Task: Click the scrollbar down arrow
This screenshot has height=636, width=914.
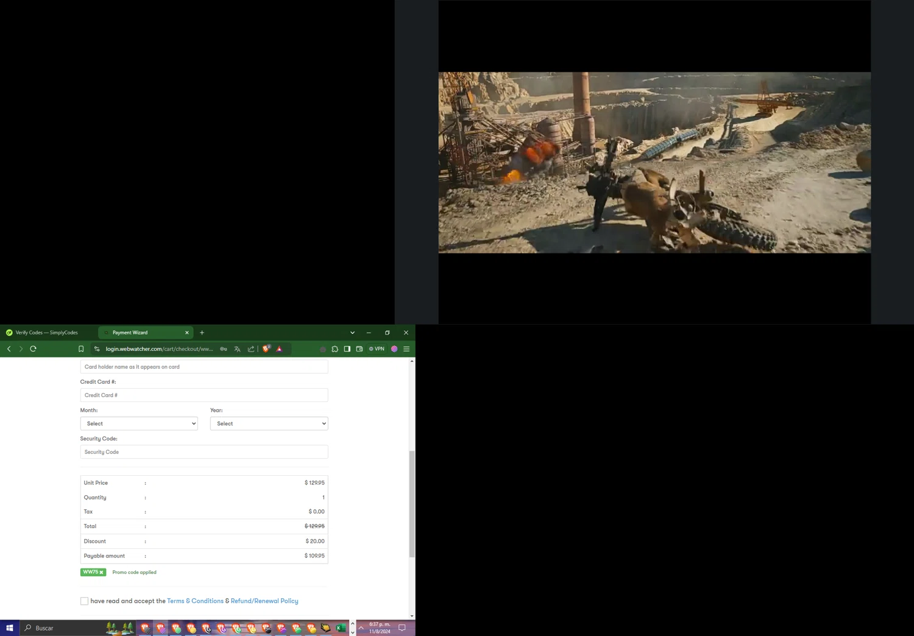Action: coord(412,616)
